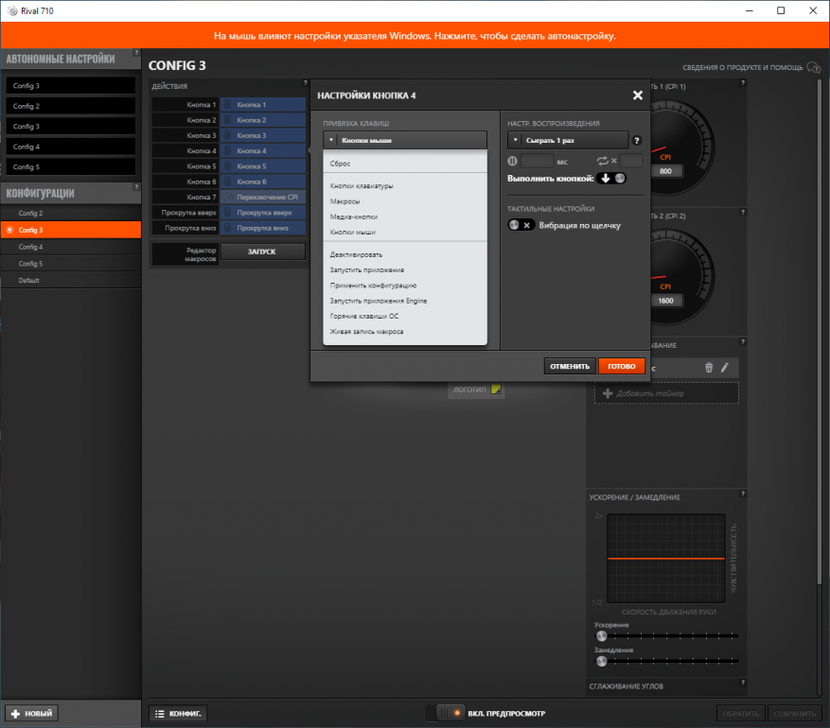830x728 pixels.
Task: Click the СОХРАНИТЬ button
Action: (794, 713)
